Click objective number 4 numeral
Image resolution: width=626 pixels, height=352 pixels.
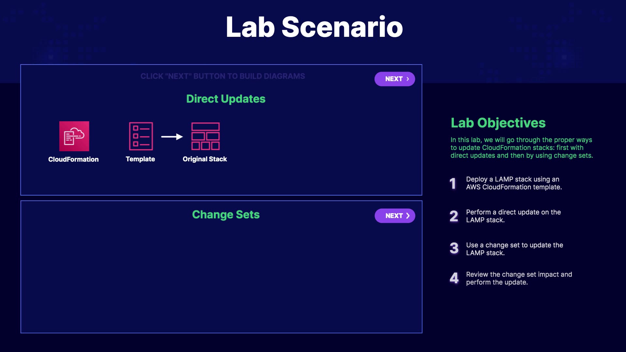click(x=454, y=278)
